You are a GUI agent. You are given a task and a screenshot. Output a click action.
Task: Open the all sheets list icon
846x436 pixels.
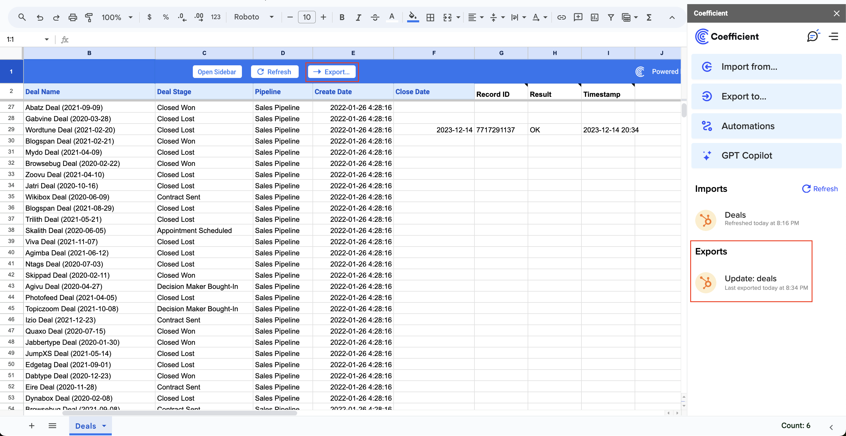tap(53, 426)
